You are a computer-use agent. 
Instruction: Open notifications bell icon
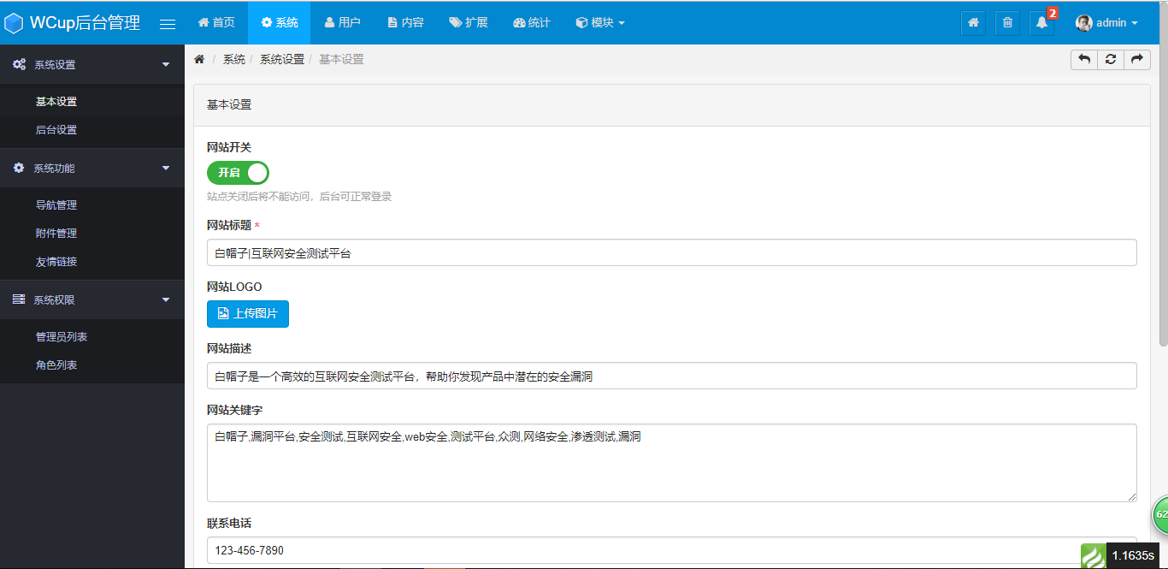pyautogui.click(x=1041, y=23)
